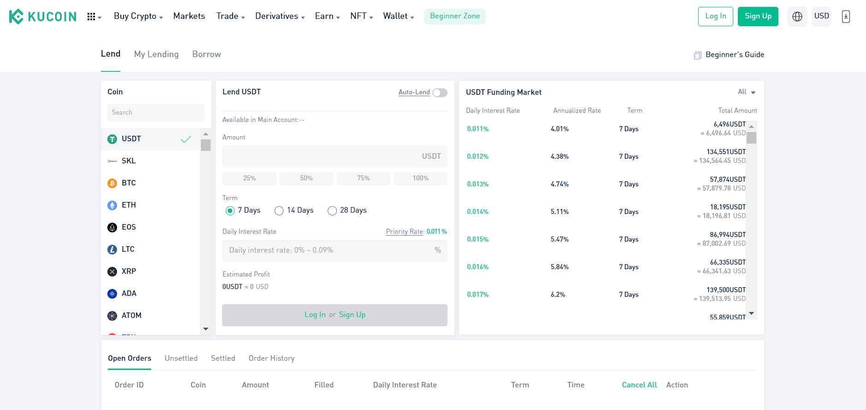The image size is (866, 410).
Task: Set the amount to 25%
Action: pyautogui.click(x=249, y=179)
